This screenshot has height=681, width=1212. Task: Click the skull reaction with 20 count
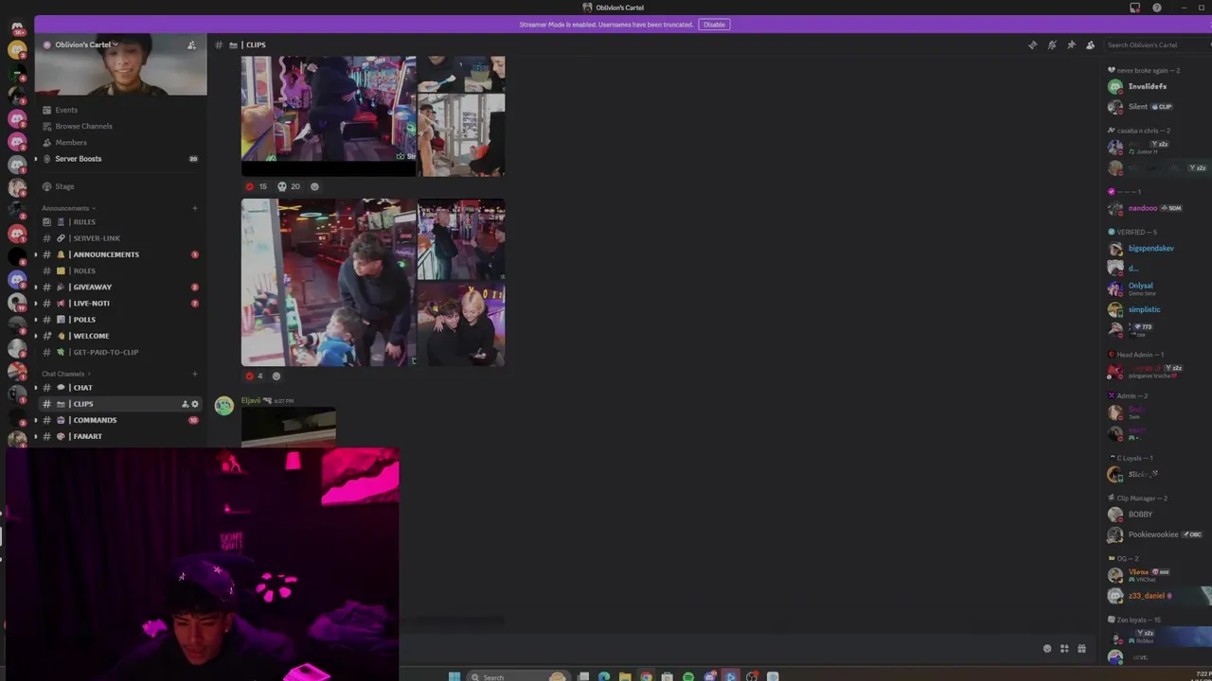[288, 186]
